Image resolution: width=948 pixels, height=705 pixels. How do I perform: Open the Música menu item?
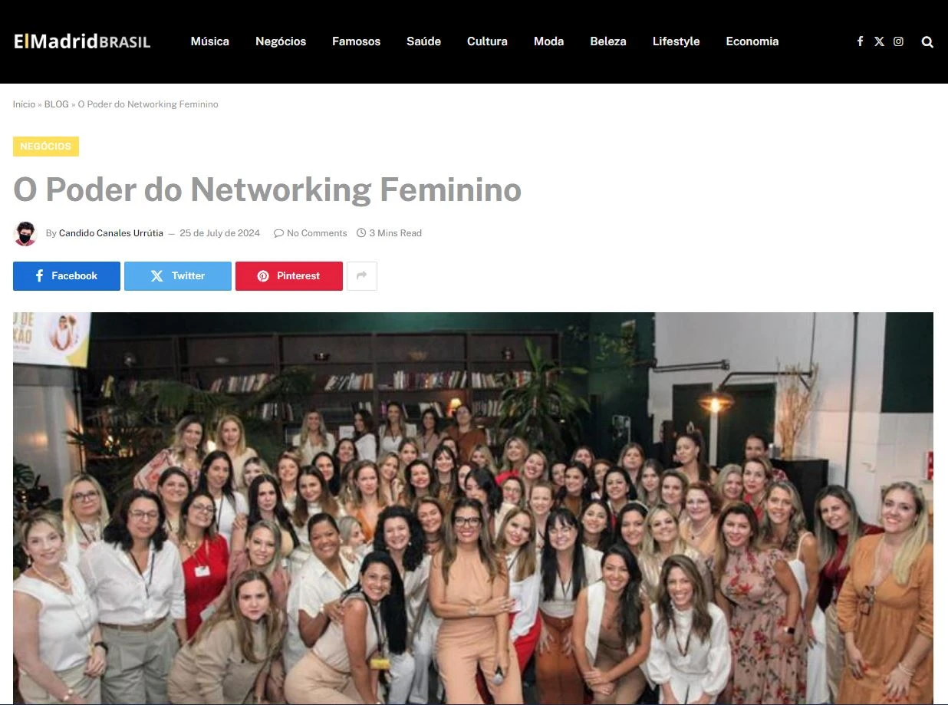click(x=210, y=41)
